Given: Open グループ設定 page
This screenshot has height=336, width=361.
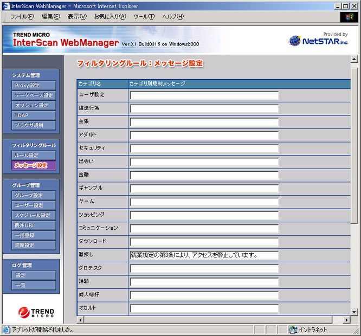Looking at the screenshot, I should click(34, 195).
